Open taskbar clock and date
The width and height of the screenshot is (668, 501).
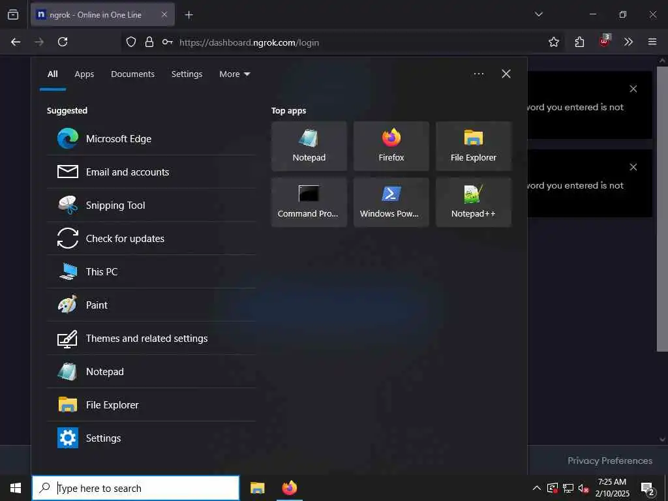612,488
